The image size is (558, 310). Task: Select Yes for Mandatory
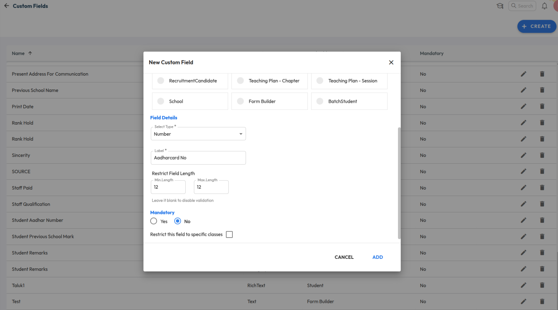[154, 221]
